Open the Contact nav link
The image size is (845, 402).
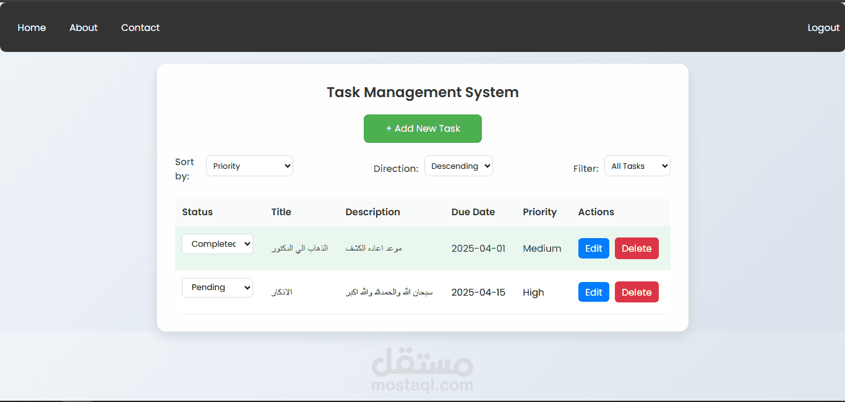point(140,28)
